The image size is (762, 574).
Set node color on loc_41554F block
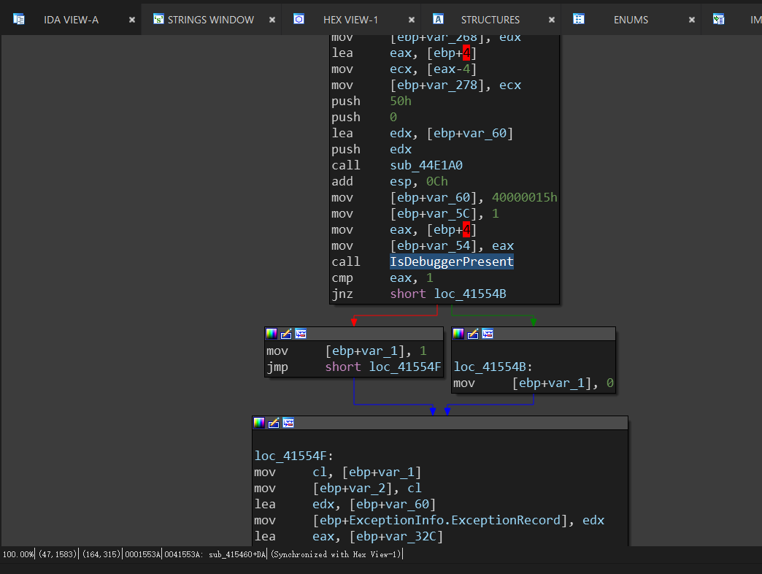point(260,423)
